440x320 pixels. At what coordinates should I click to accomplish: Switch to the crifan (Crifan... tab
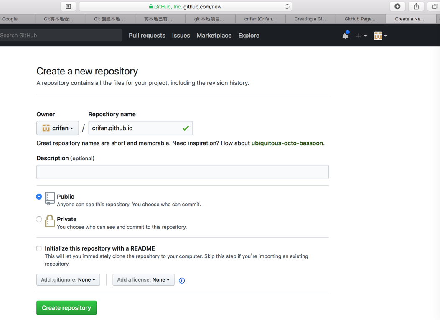[x=260, y=19]
